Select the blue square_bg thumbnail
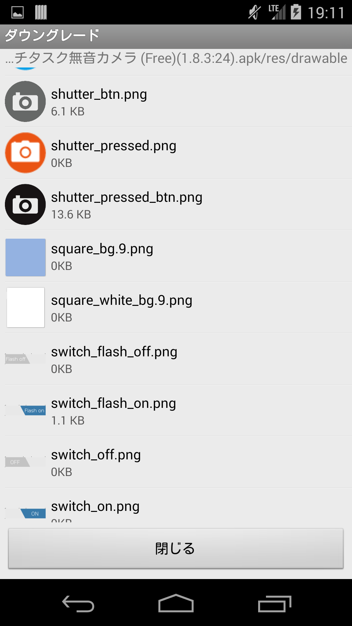 tap(25, 257)
